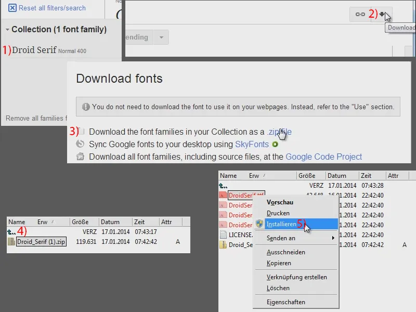Click the sync icon beside Sync Google fonts
The width and height of the screenshot is (416, 312).
pyautogui.click(x=80, y=144)
